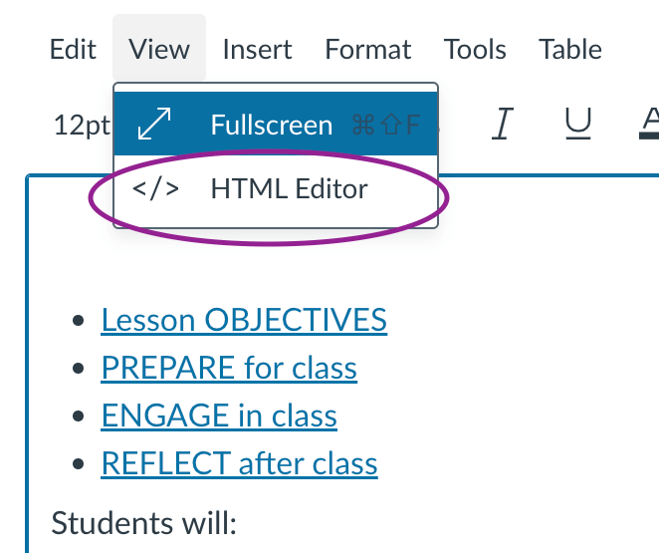Toggle underline formatting
Screen dimensions: 659x553
tap(577, 125)
